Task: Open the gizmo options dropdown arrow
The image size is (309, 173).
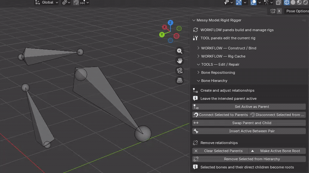Action: 245,3
